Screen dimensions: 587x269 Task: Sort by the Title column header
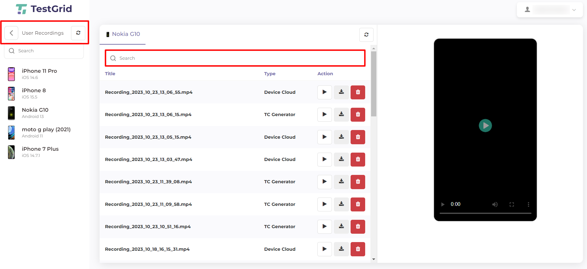tap(110, 74)
